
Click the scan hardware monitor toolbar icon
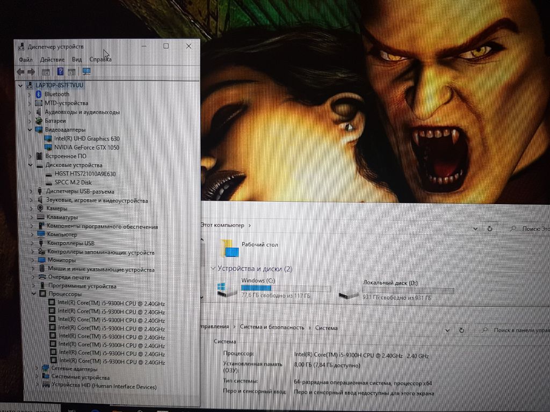tap(86, 71)
